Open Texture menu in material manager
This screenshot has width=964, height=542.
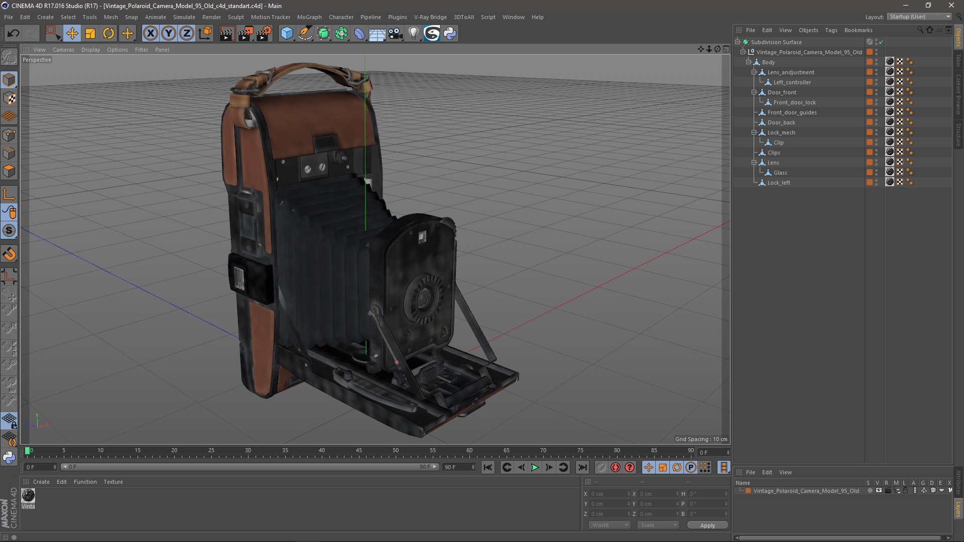(x=113, y=482)
